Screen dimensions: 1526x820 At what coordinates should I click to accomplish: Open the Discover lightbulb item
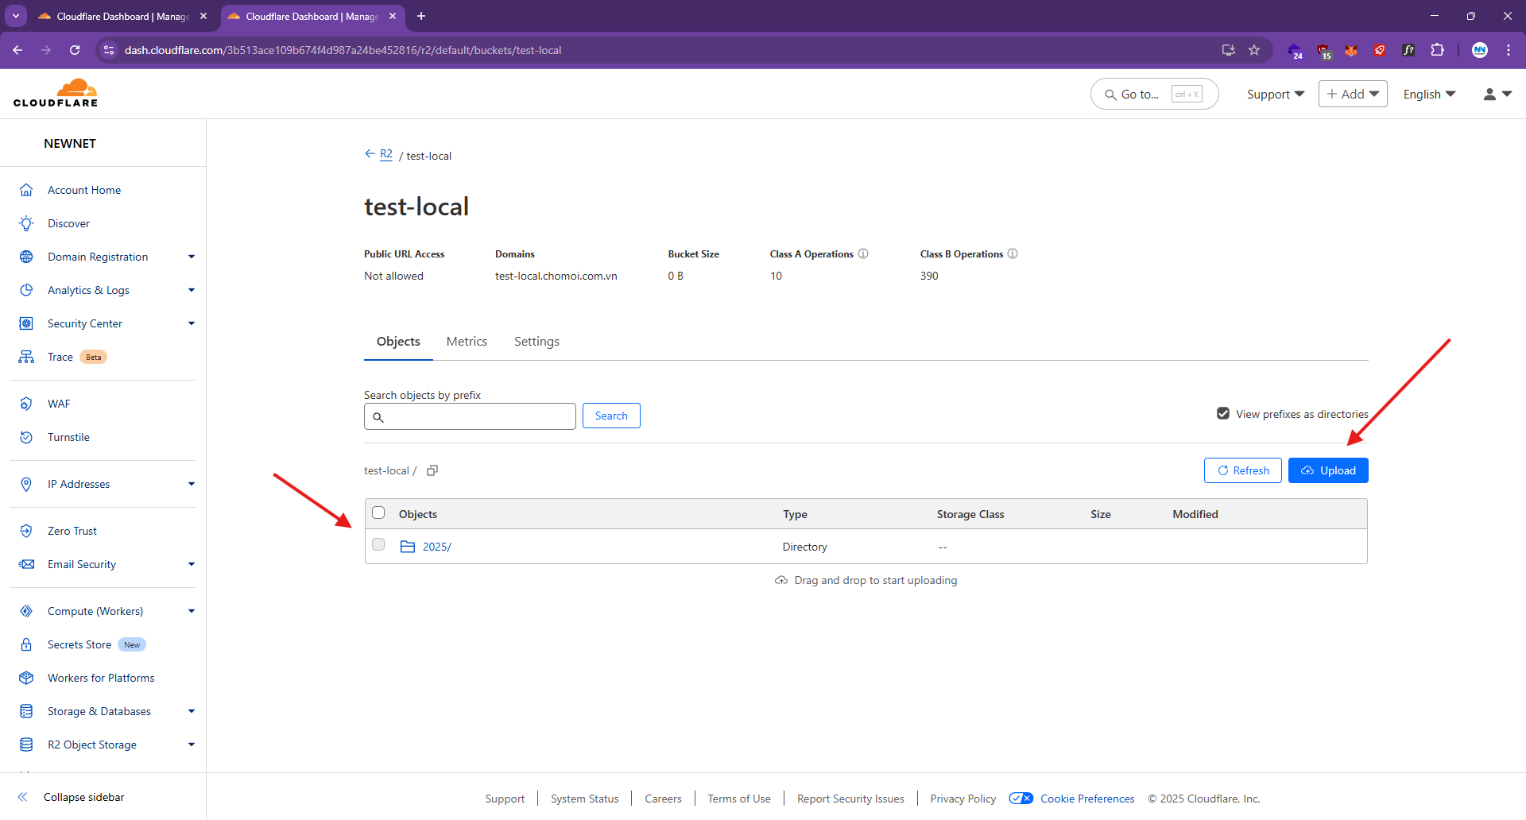coord(68,223)
